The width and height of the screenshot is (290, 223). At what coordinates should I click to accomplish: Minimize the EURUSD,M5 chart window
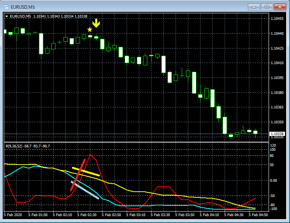254,7
